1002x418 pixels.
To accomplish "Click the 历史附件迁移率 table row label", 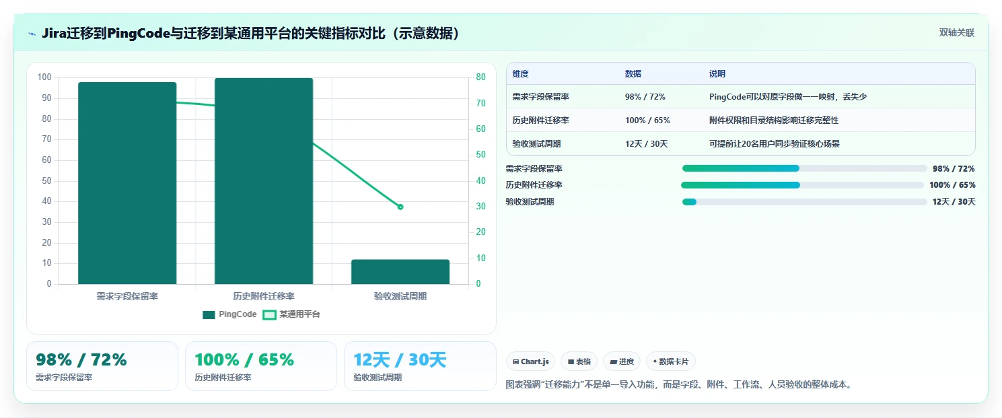I will tap(540, 120).
